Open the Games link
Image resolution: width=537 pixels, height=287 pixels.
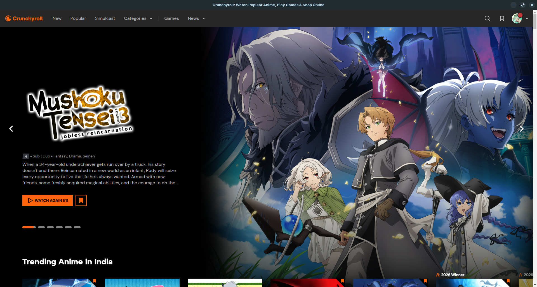pos(171,18)
